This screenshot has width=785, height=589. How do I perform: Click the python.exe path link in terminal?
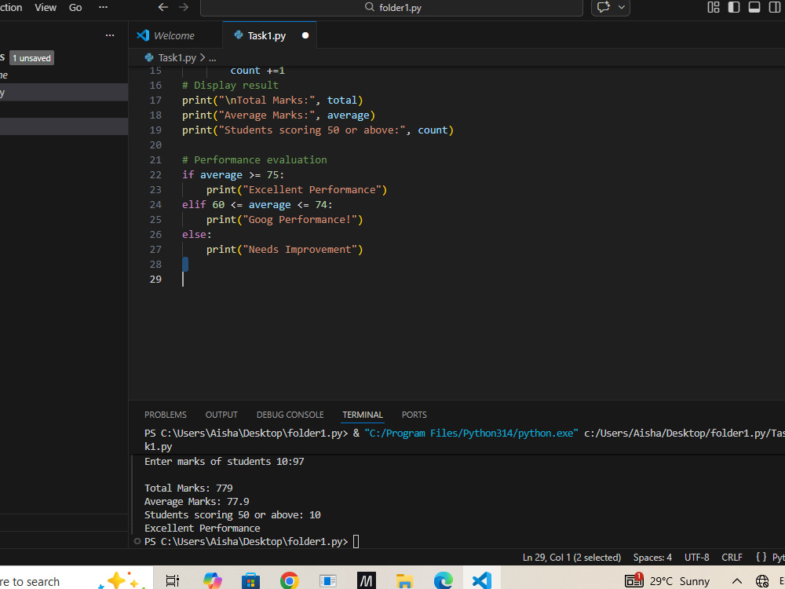[x=471, y=434]
